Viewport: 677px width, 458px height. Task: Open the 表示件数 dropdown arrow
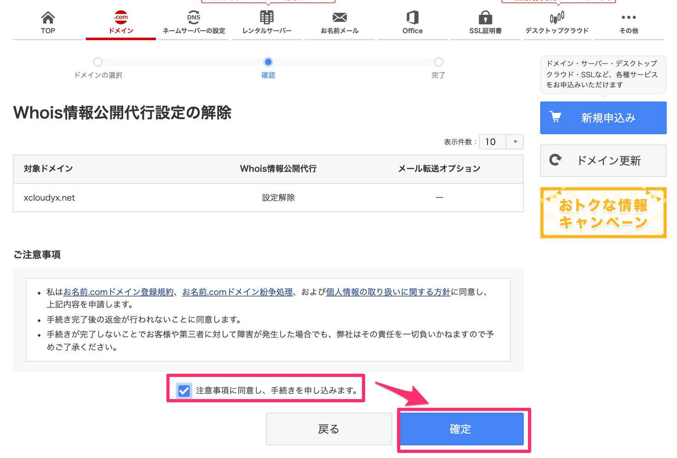(x=516, y=142)
